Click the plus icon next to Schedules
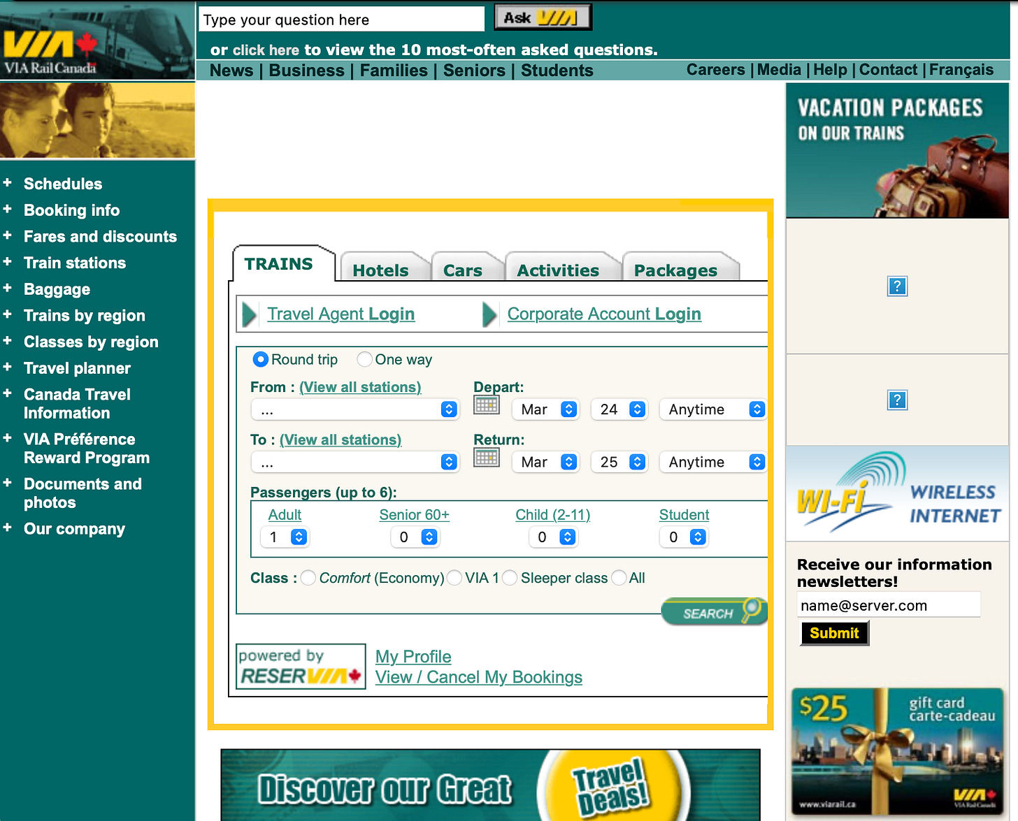Screen dimensions: 1018x821 [x=8, y=183]
